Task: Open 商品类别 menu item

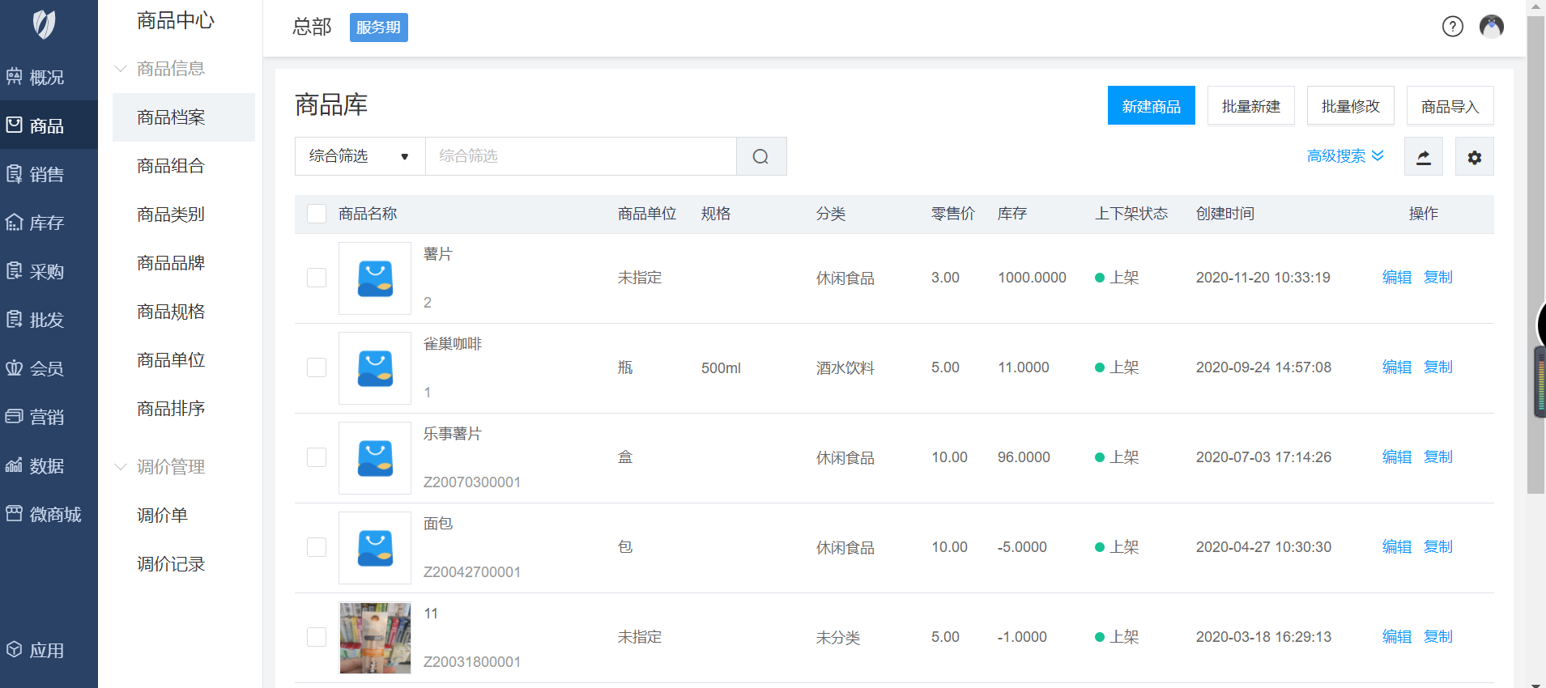Action: [x=171, y=214]
